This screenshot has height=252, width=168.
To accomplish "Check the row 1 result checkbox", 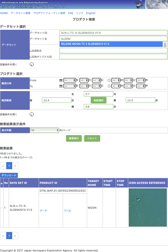I will (1, 208).
